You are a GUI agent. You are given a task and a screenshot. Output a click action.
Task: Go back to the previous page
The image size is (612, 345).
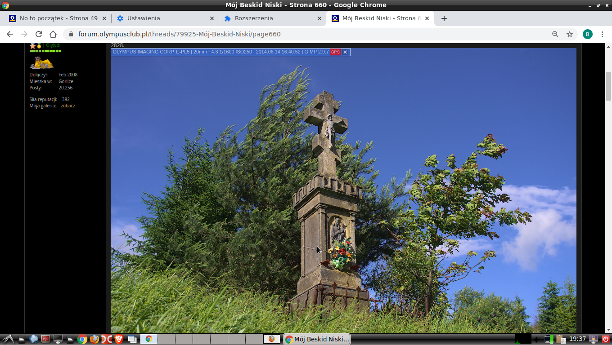[x=10, y=34]
